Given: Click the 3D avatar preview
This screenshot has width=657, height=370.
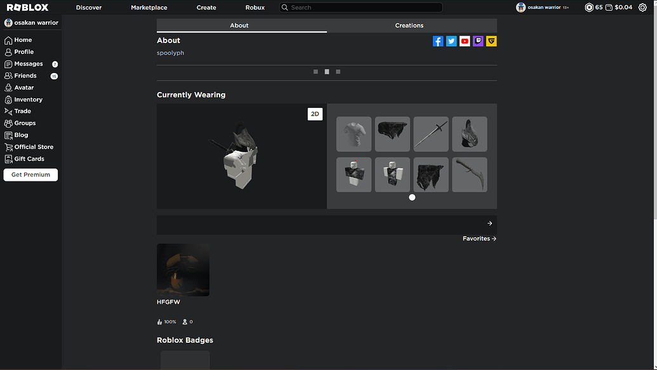Looking at the screenshot, I should (x=242, y=156).
